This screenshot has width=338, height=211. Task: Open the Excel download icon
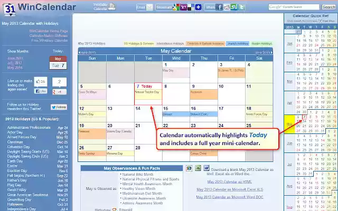pos(198,168)
